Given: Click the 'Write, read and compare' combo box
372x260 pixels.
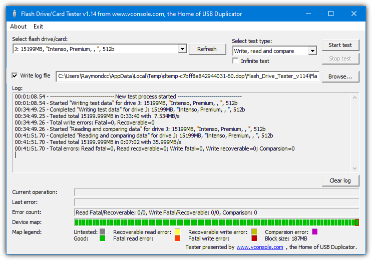Looking at the screenshot, I should coord(274,51).
